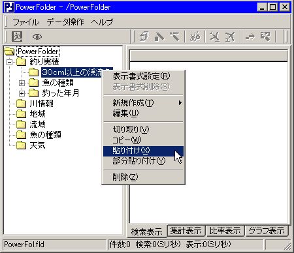Click the scissors cut toolbar icon

tap(195, 37)
